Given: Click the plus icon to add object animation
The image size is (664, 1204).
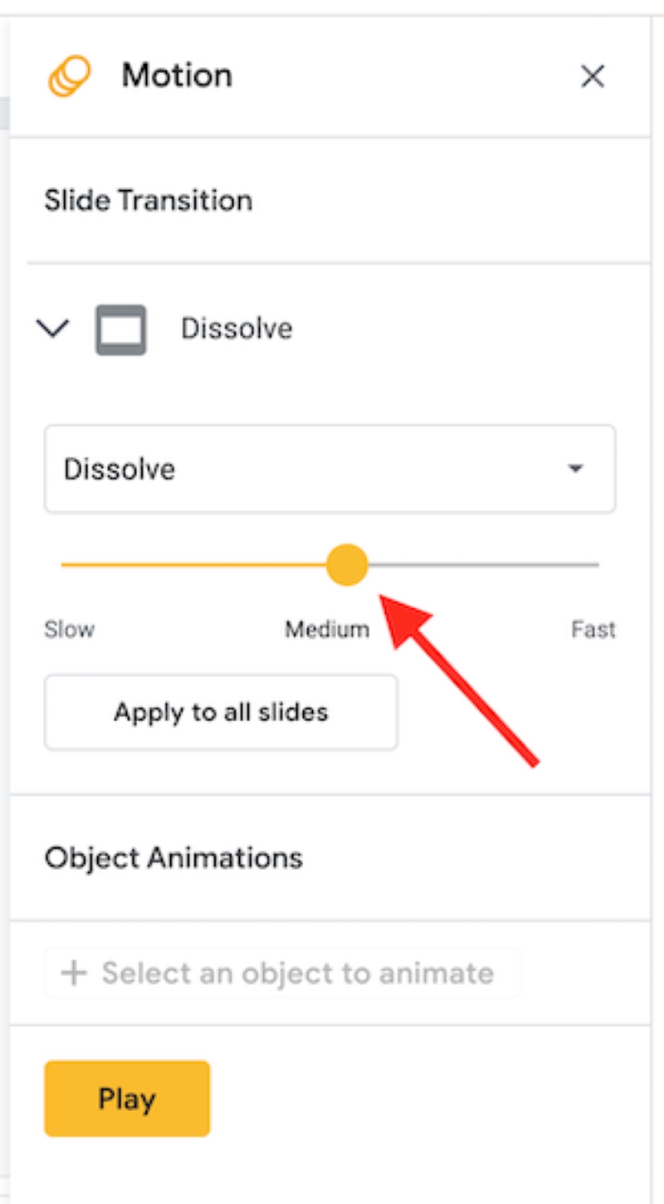Looking at the screenshot, I should click(76, 972).
